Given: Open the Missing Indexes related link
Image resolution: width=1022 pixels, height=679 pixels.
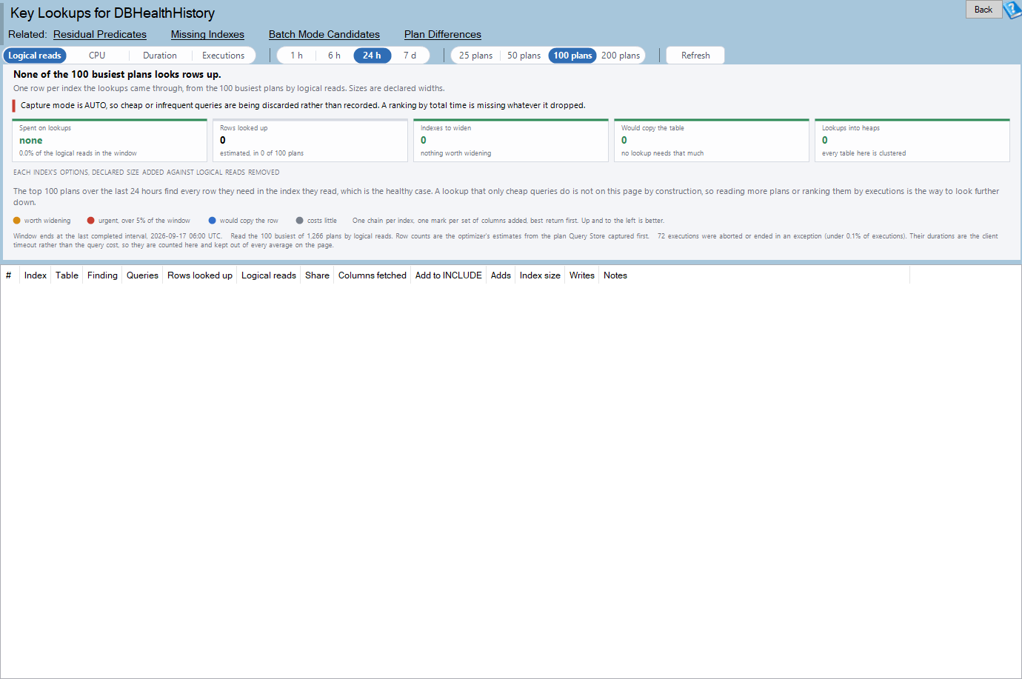Looking at the screenshot, I should (x=207, y=35).
